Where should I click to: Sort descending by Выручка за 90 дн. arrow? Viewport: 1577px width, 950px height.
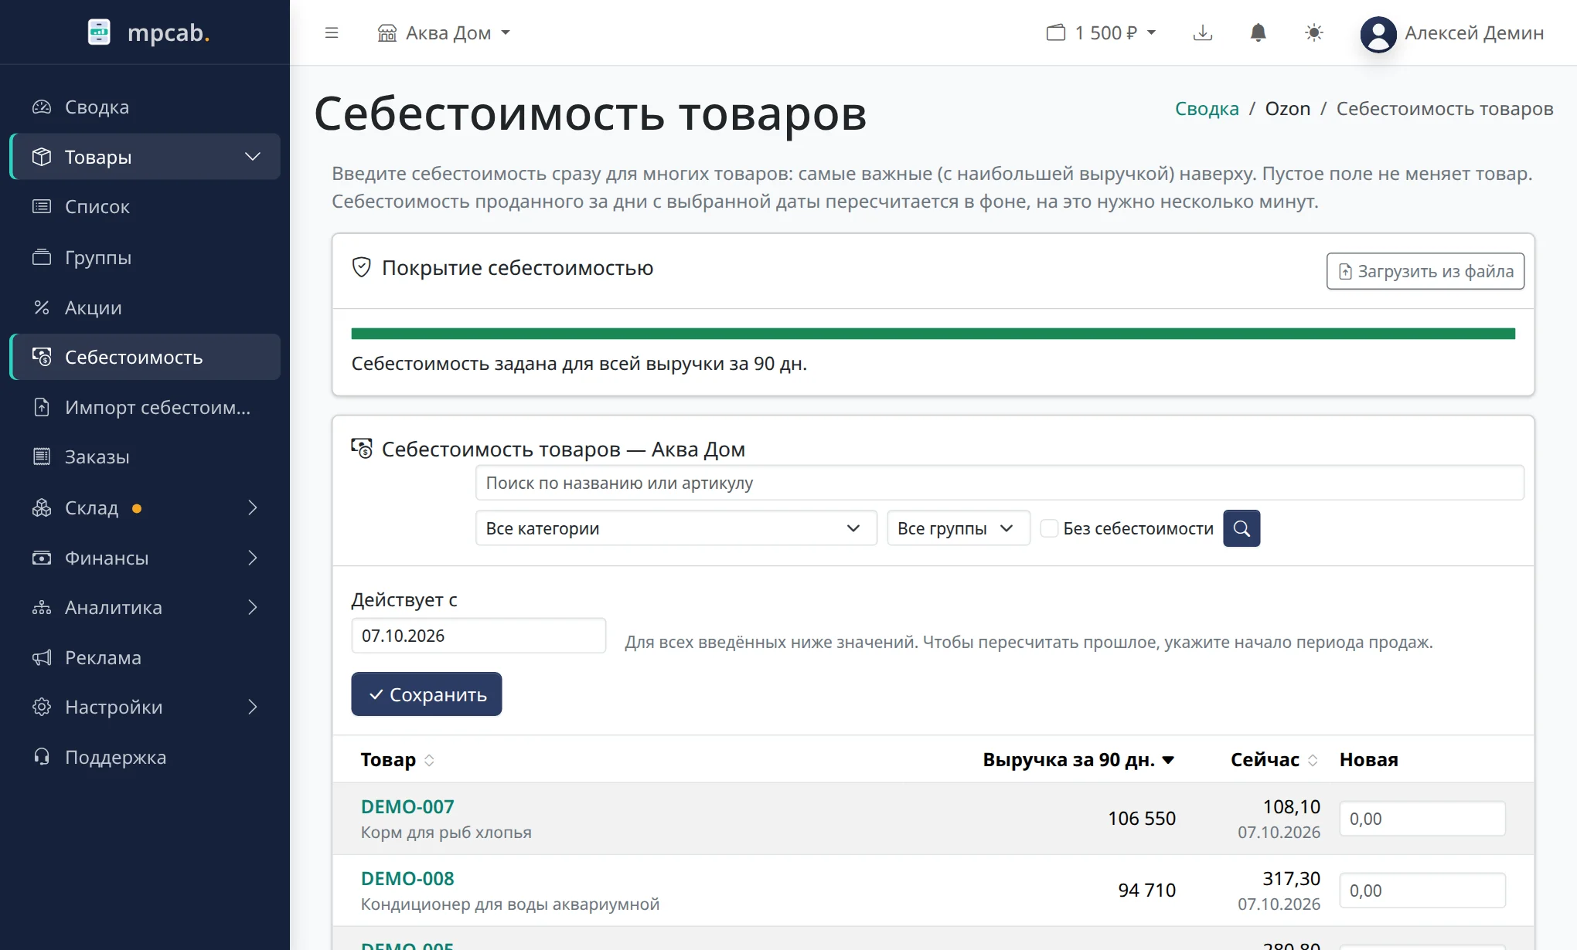tap(1169, 760)
